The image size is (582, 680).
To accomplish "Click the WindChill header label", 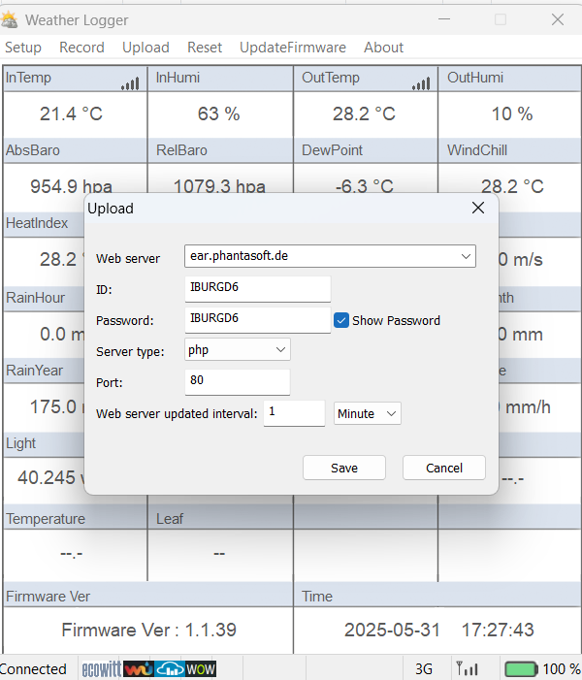I will (x=477, y=150).
